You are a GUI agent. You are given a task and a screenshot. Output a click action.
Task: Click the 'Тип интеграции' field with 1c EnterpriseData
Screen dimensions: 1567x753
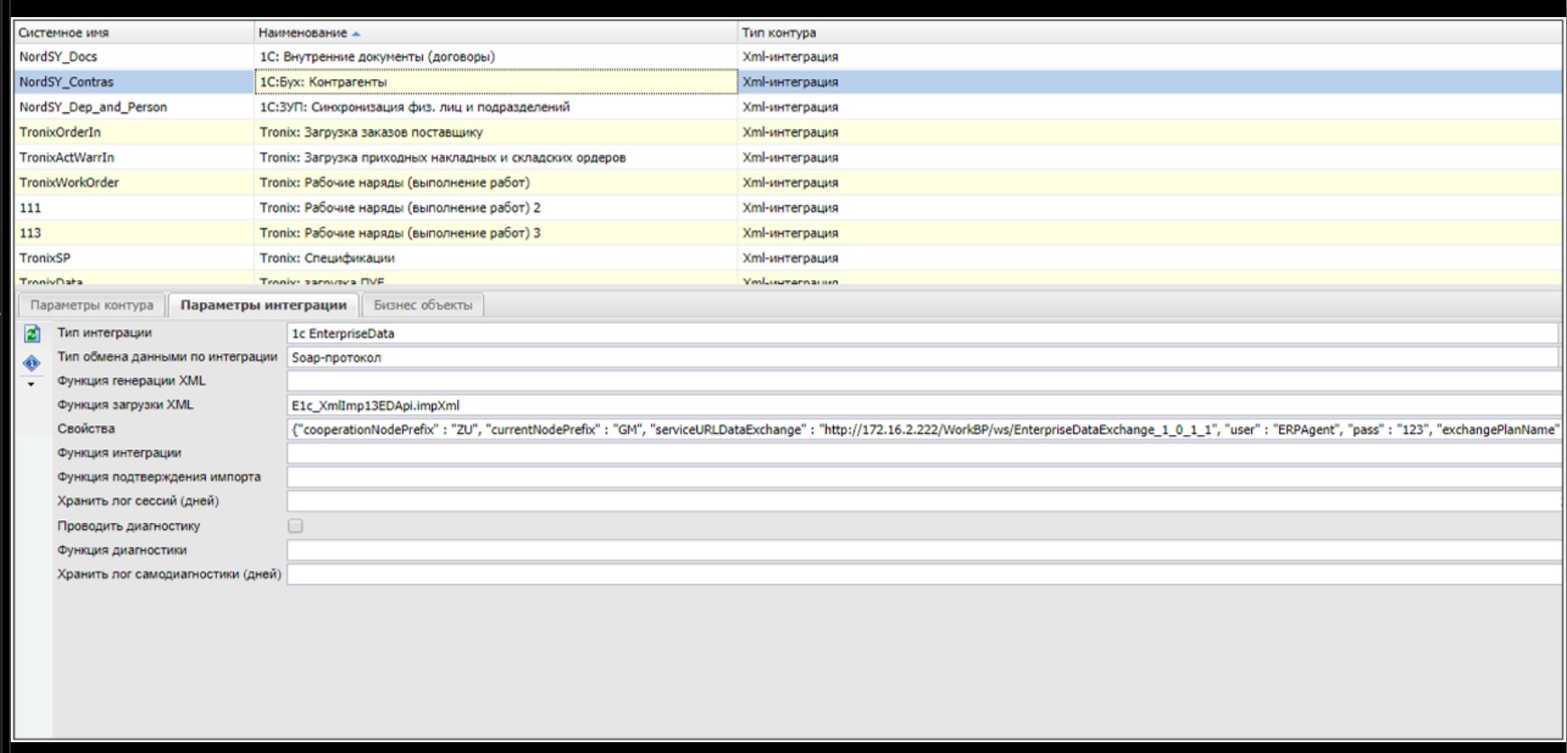click(922, 333)
